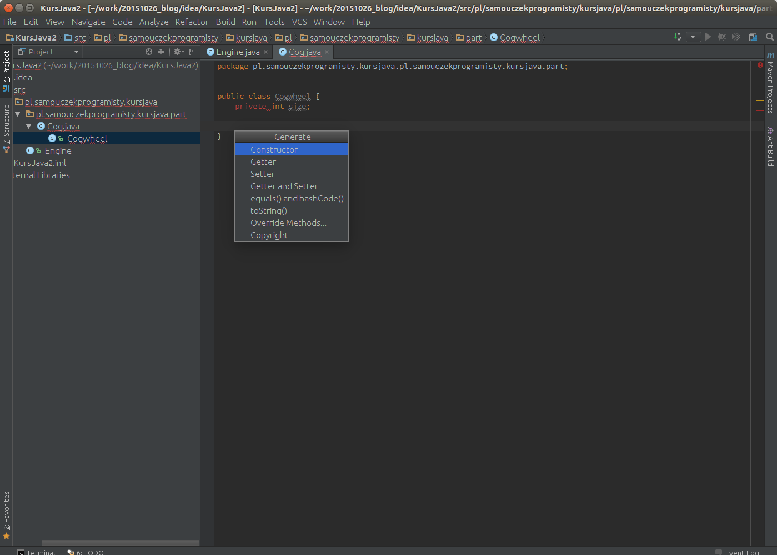Open the Project panel gear settings
Image resolution: width=777 pixels, height=555 pixels.
click(178, 52)
